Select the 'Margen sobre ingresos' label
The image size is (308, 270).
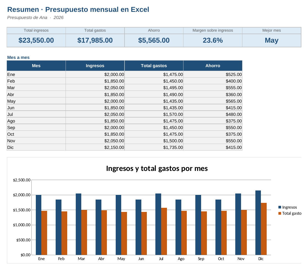pyautogui.click(x=213, y=31)
